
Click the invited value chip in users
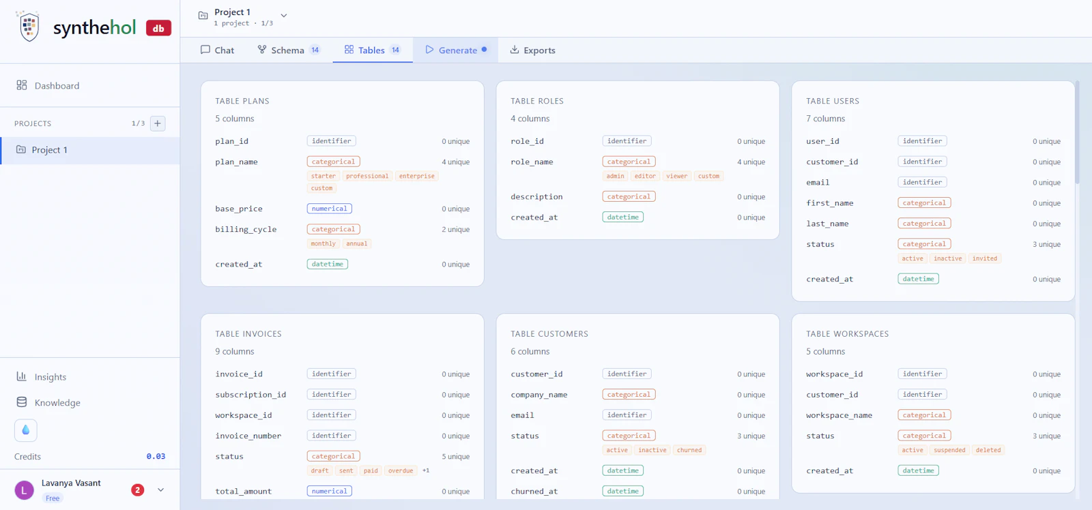985,258
